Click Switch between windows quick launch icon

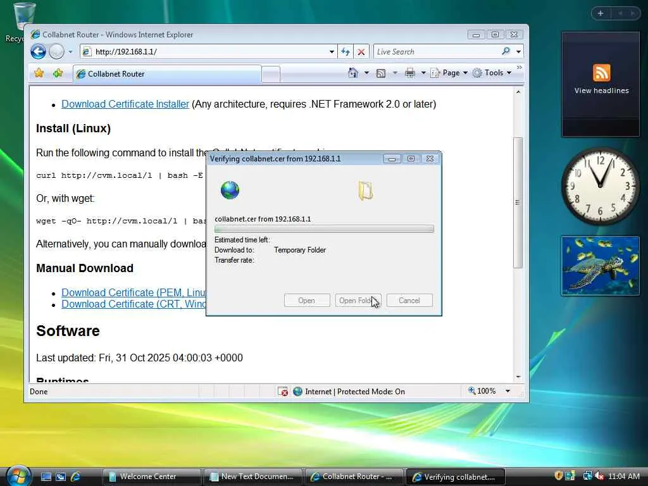tap(61, 477)
